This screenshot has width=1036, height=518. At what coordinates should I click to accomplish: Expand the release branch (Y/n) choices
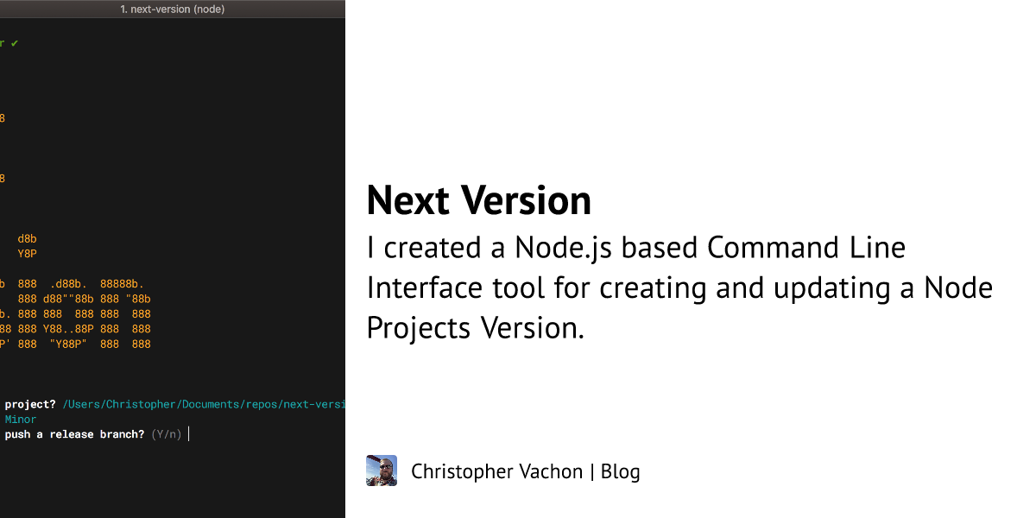(165, 433)
